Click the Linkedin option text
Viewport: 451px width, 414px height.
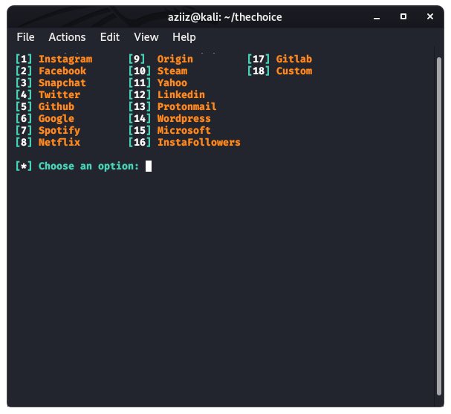pyautogui.click(x=181, y=94)
